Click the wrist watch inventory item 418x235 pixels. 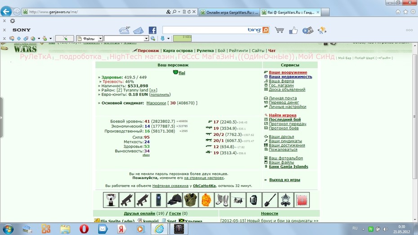click(x=254, y=200)
